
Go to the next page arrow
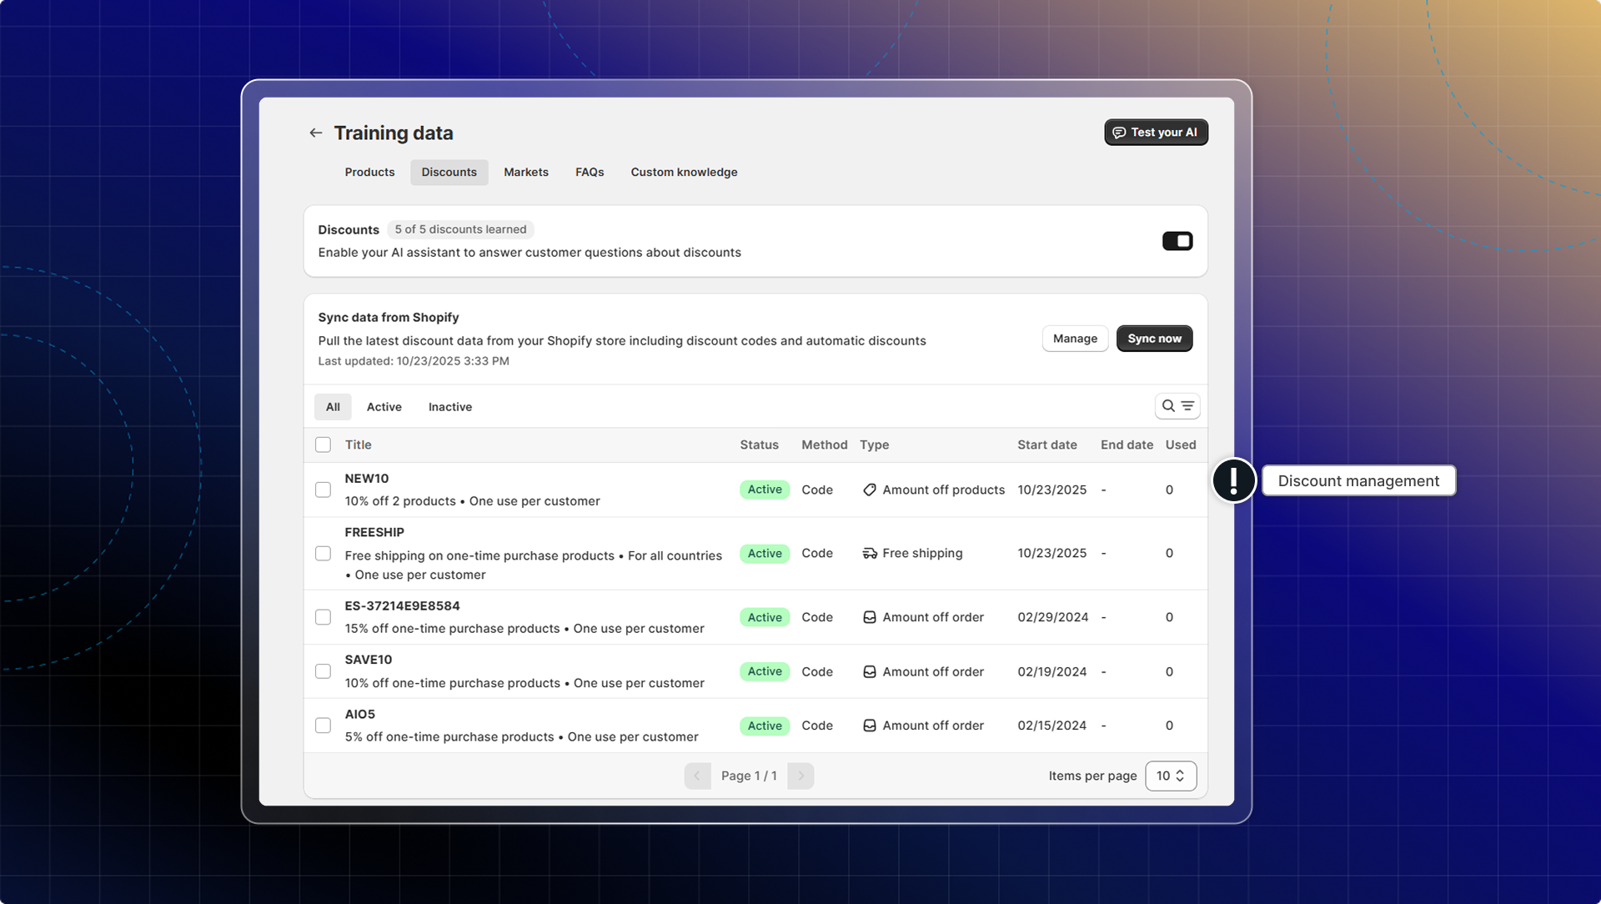pos(800,776)
